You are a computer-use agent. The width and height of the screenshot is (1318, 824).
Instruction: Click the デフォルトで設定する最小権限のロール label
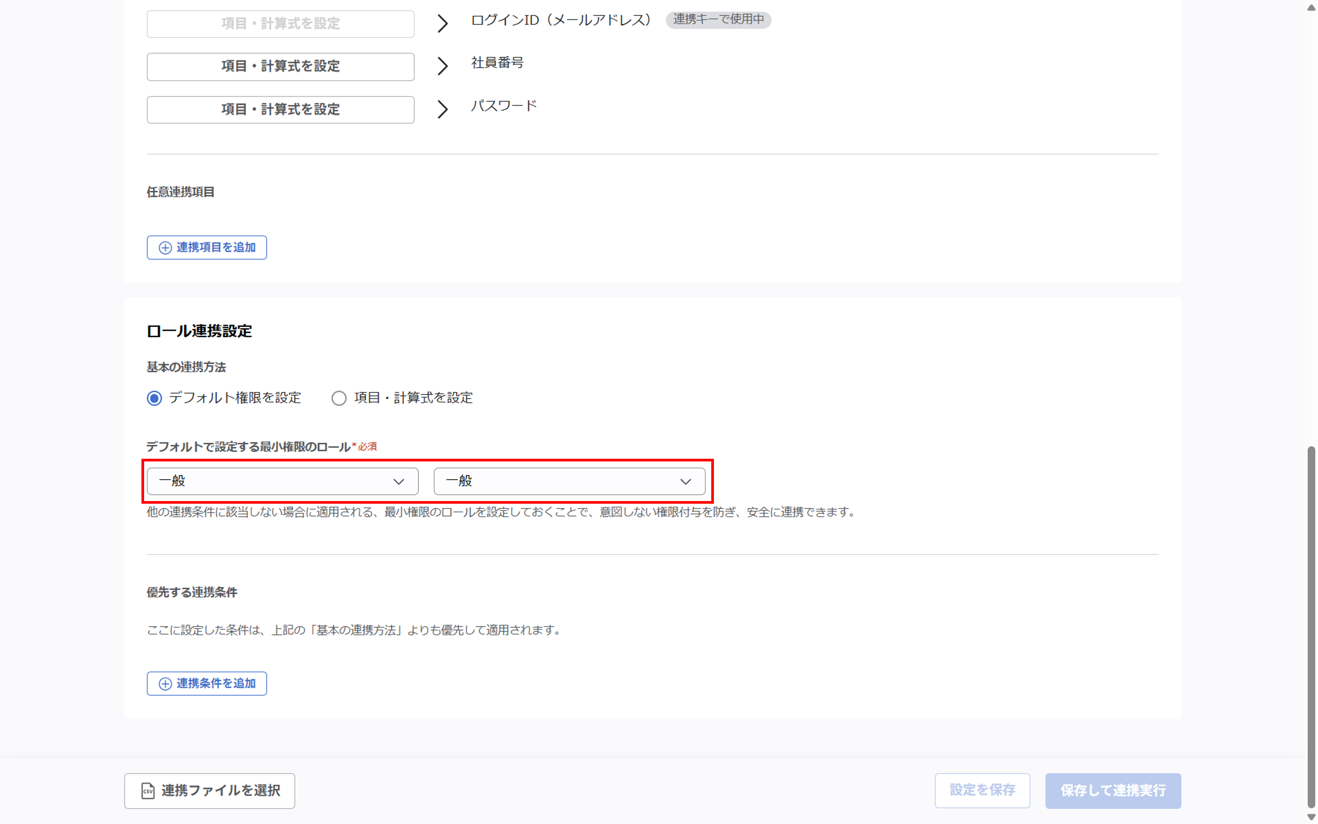tap(248, 447)
